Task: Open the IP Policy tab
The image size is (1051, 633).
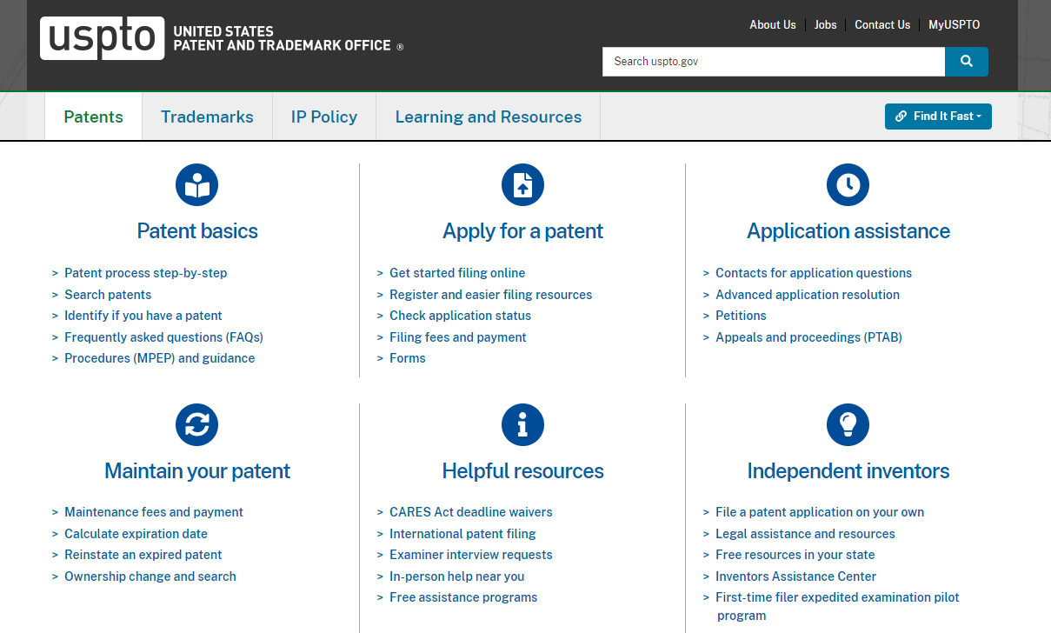Action: 324,117
